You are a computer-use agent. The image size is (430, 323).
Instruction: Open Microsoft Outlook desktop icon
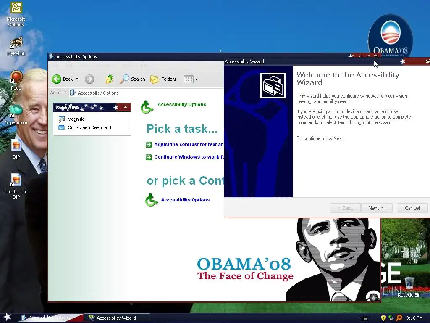click(16, 14)
